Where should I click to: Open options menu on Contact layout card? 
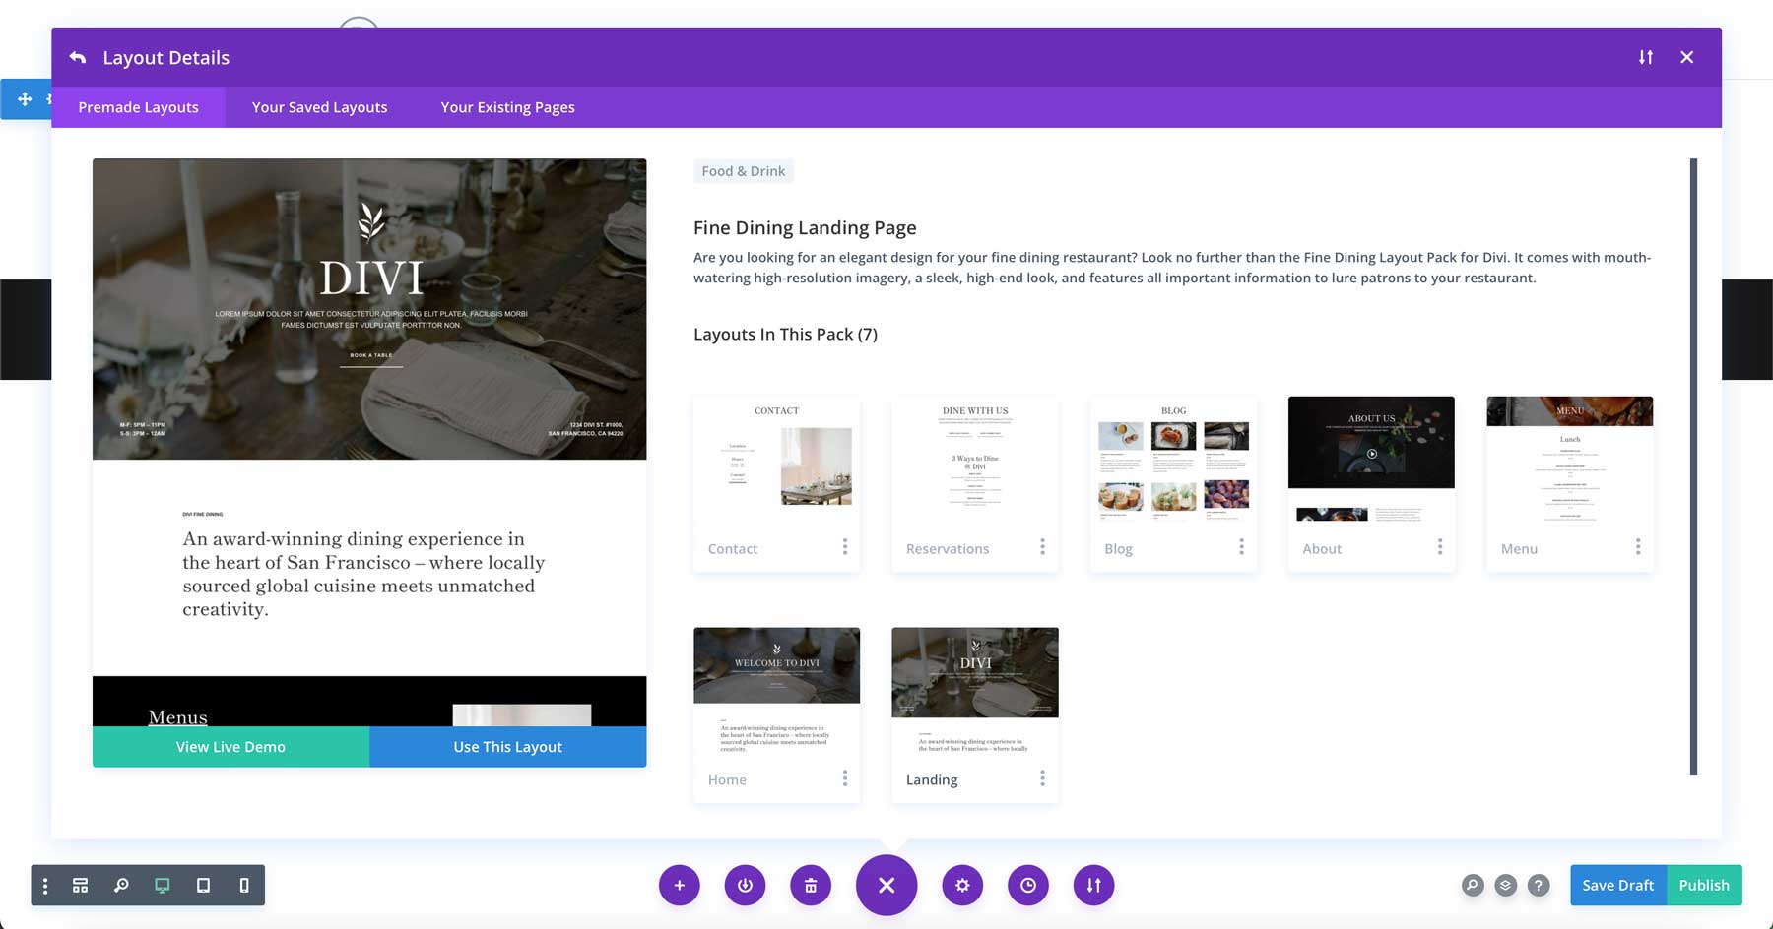pyautogui.click(x=844, y=547)
